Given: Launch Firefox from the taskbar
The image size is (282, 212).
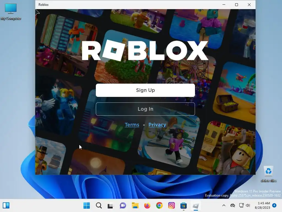Looking at the screenshot, I should point(147,205).
